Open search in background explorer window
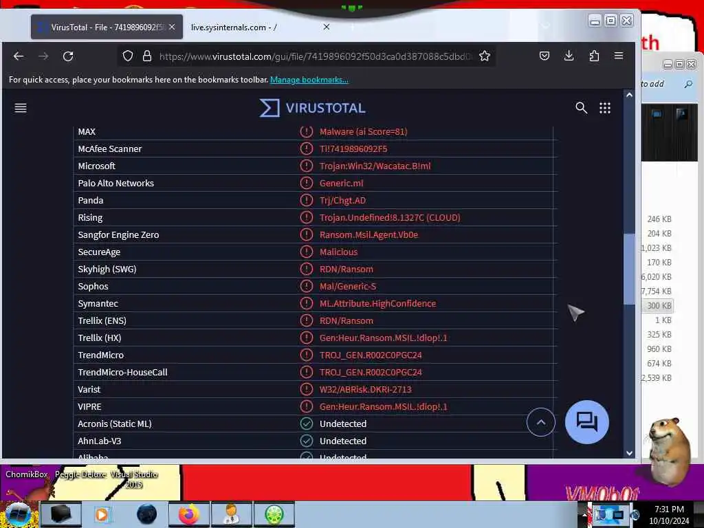The image size is (704, 528). (x=688, y=84)
